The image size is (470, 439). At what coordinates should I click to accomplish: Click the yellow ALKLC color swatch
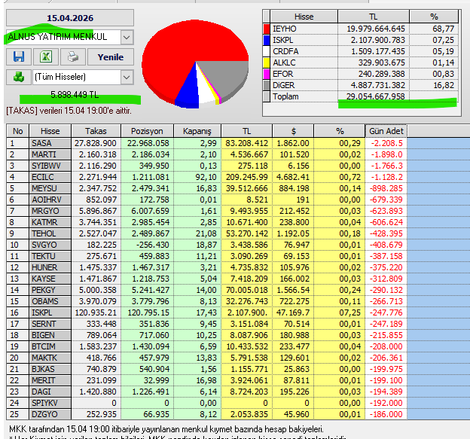pyautogui.click(x=267, y=62)
